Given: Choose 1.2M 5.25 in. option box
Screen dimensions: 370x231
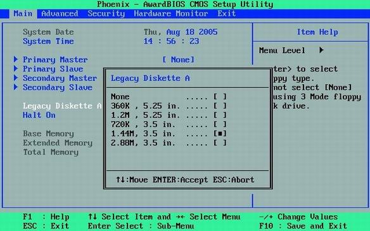Looking at the screenshot, I should (x=220, y=115).
